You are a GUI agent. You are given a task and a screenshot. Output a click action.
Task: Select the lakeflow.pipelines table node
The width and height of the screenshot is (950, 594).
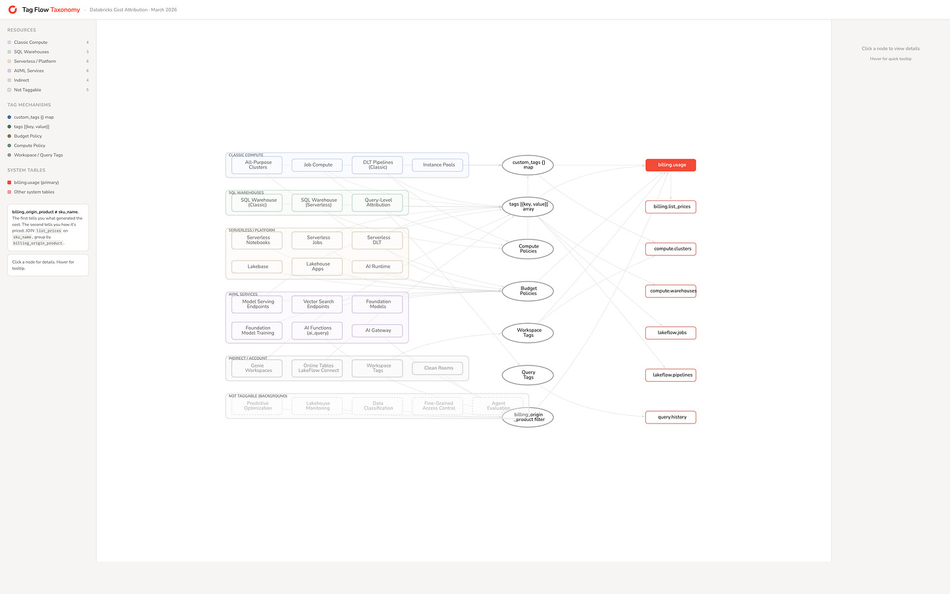(x=671, y=375)
